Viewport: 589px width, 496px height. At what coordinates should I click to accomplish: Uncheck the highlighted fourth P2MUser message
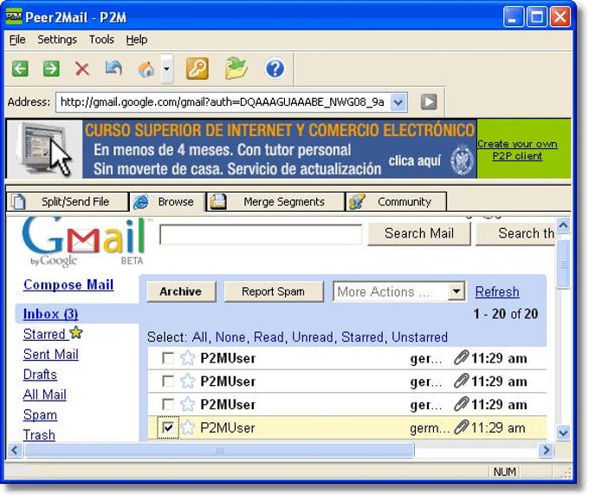pyautogui.click(x=167, y=428)
